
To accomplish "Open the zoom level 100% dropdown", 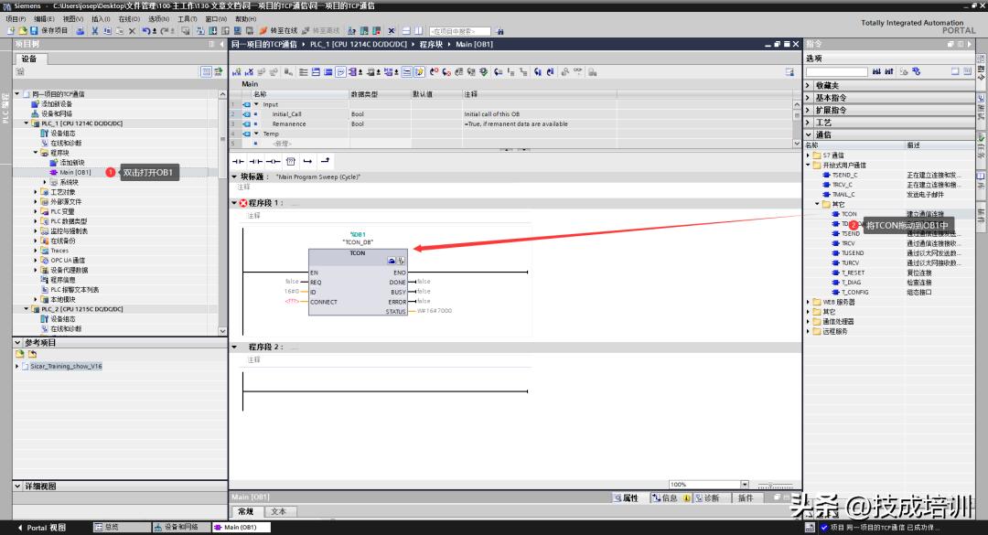I will click(x=744, y=485).
